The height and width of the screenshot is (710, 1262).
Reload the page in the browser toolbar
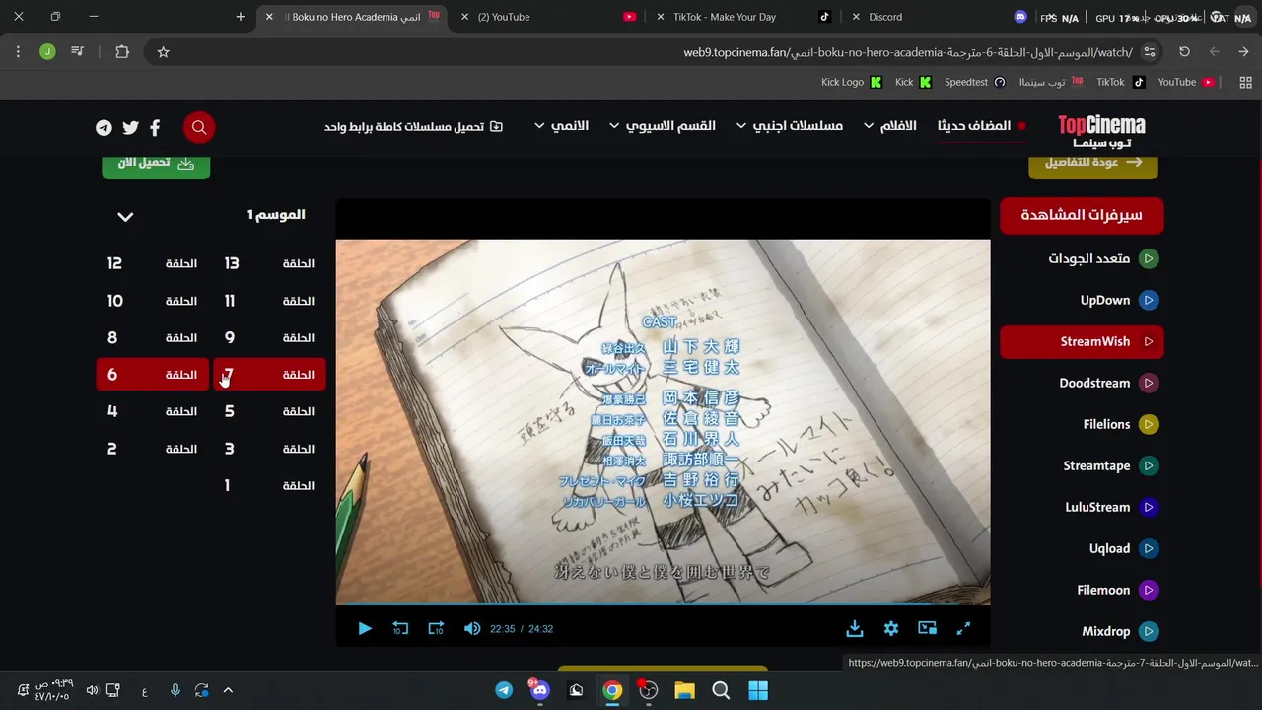(x=1184, y=52)
